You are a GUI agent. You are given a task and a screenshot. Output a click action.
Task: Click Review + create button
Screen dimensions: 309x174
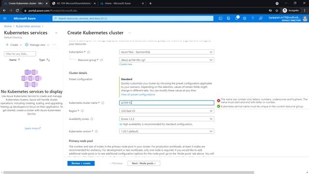pos(81,163)
